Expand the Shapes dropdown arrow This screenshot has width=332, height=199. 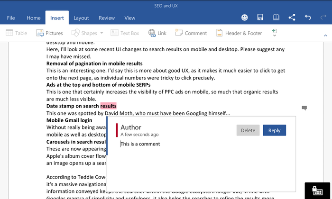(101, 33)
